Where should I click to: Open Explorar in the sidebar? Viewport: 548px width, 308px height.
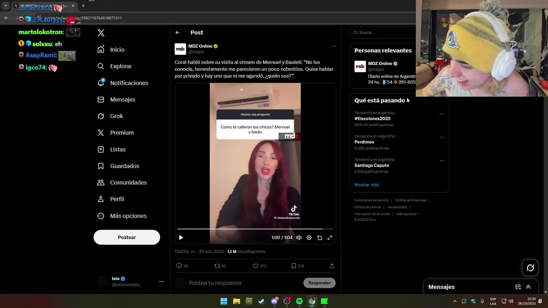coord(114,66)
